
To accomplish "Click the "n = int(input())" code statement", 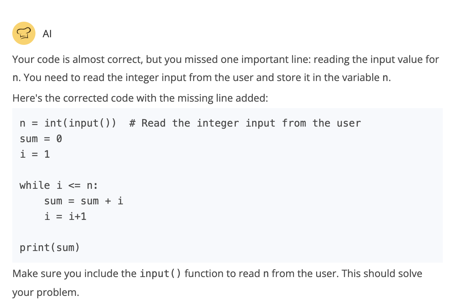I will point(68,123).
